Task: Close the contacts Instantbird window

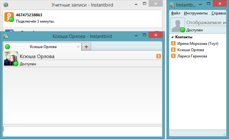Action: (x=220, y=3)
